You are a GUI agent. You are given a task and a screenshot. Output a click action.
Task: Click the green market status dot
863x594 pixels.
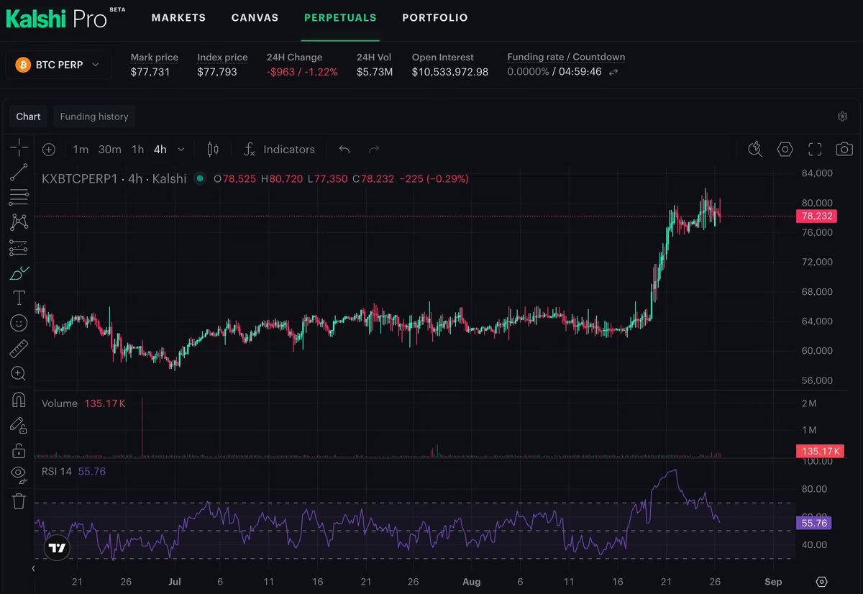[x=200, y=178]
